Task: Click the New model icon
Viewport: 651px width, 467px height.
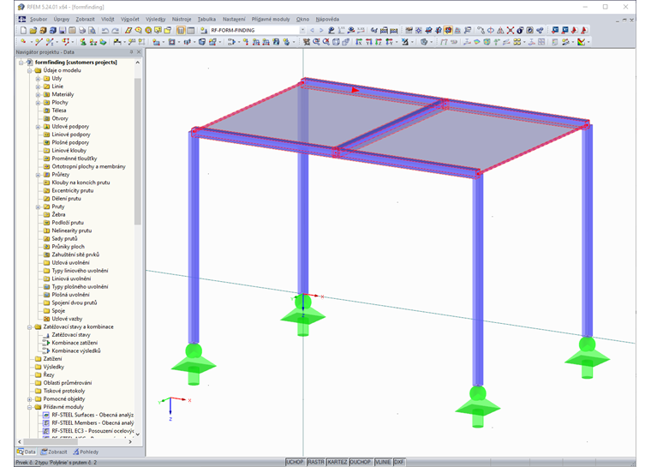Action: [23, 30]
